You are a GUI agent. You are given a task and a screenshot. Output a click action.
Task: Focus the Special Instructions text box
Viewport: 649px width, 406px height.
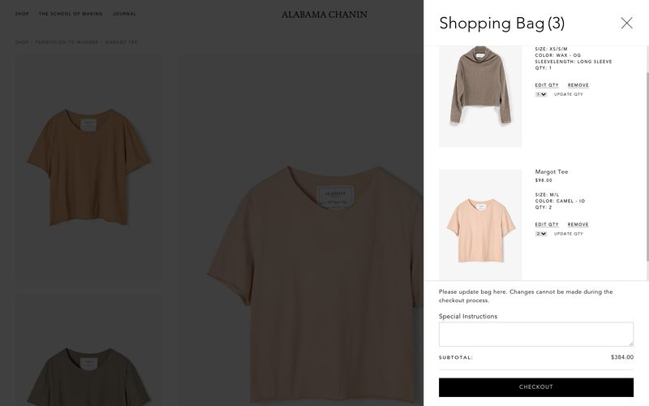535,335
